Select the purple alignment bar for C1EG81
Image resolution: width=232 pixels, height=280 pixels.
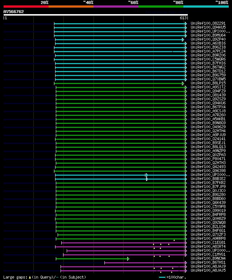pos(123,243)
